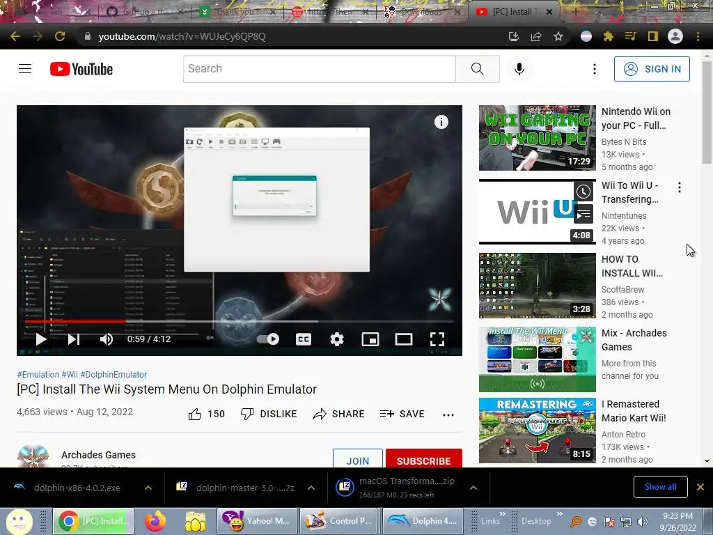This screenshot has height=535, width=713.
Task: Click the #DolphinEmulator hashtag
Action: 113,374
